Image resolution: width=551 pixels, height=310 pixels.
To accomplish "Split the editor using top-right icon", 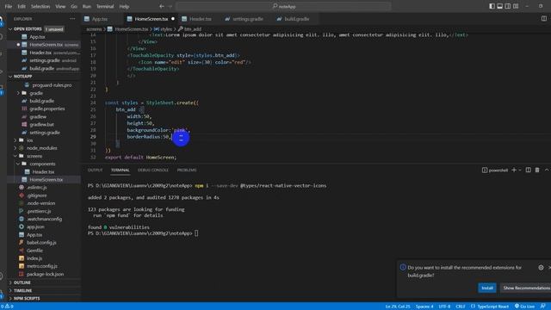I will click(543, 19).
